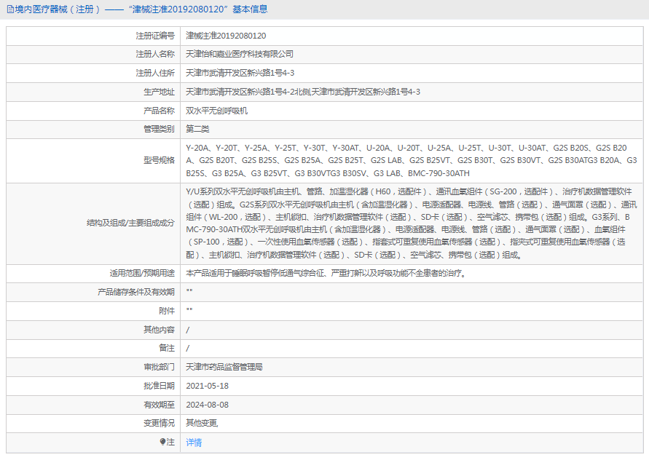Click the 管理类别 row label

click(159, 129)
